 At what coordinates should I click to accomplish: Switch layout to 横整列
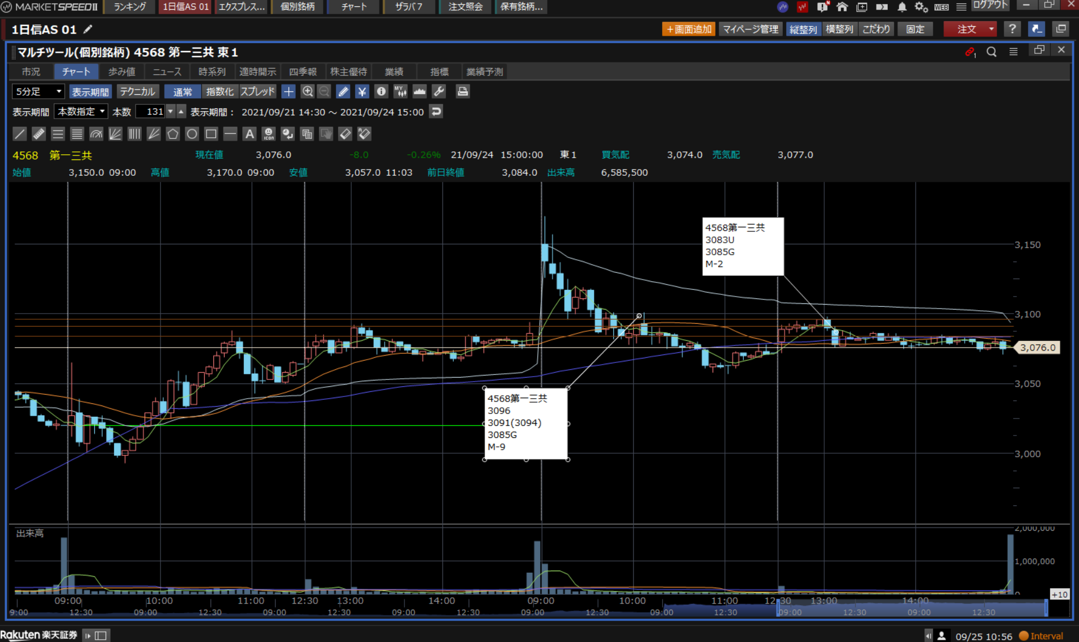coord(839,29)
